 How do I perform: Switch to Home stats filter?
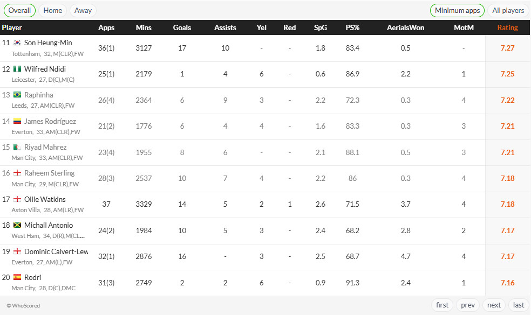coord(53,10)
